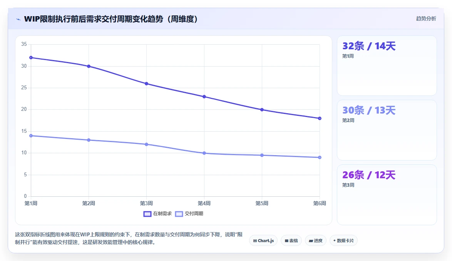The width and height of the screenshot is (452, 261).
Task: Open the 趋势分析 label in header
Action: 426,19
